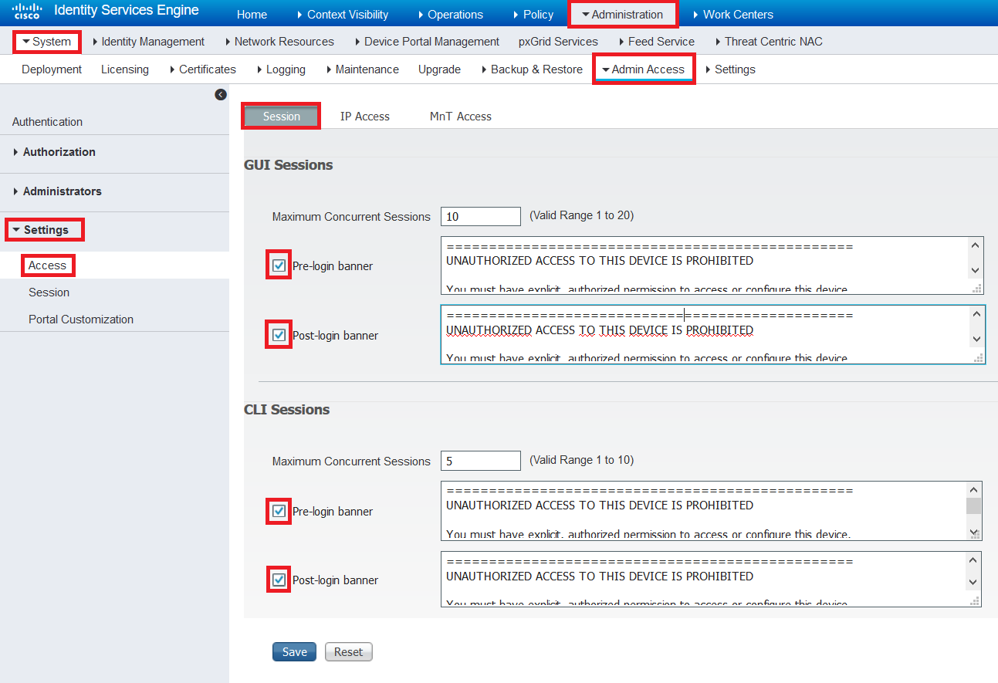Click Identity Services Engine title
The image size is (998, 683).
(127, 11)
